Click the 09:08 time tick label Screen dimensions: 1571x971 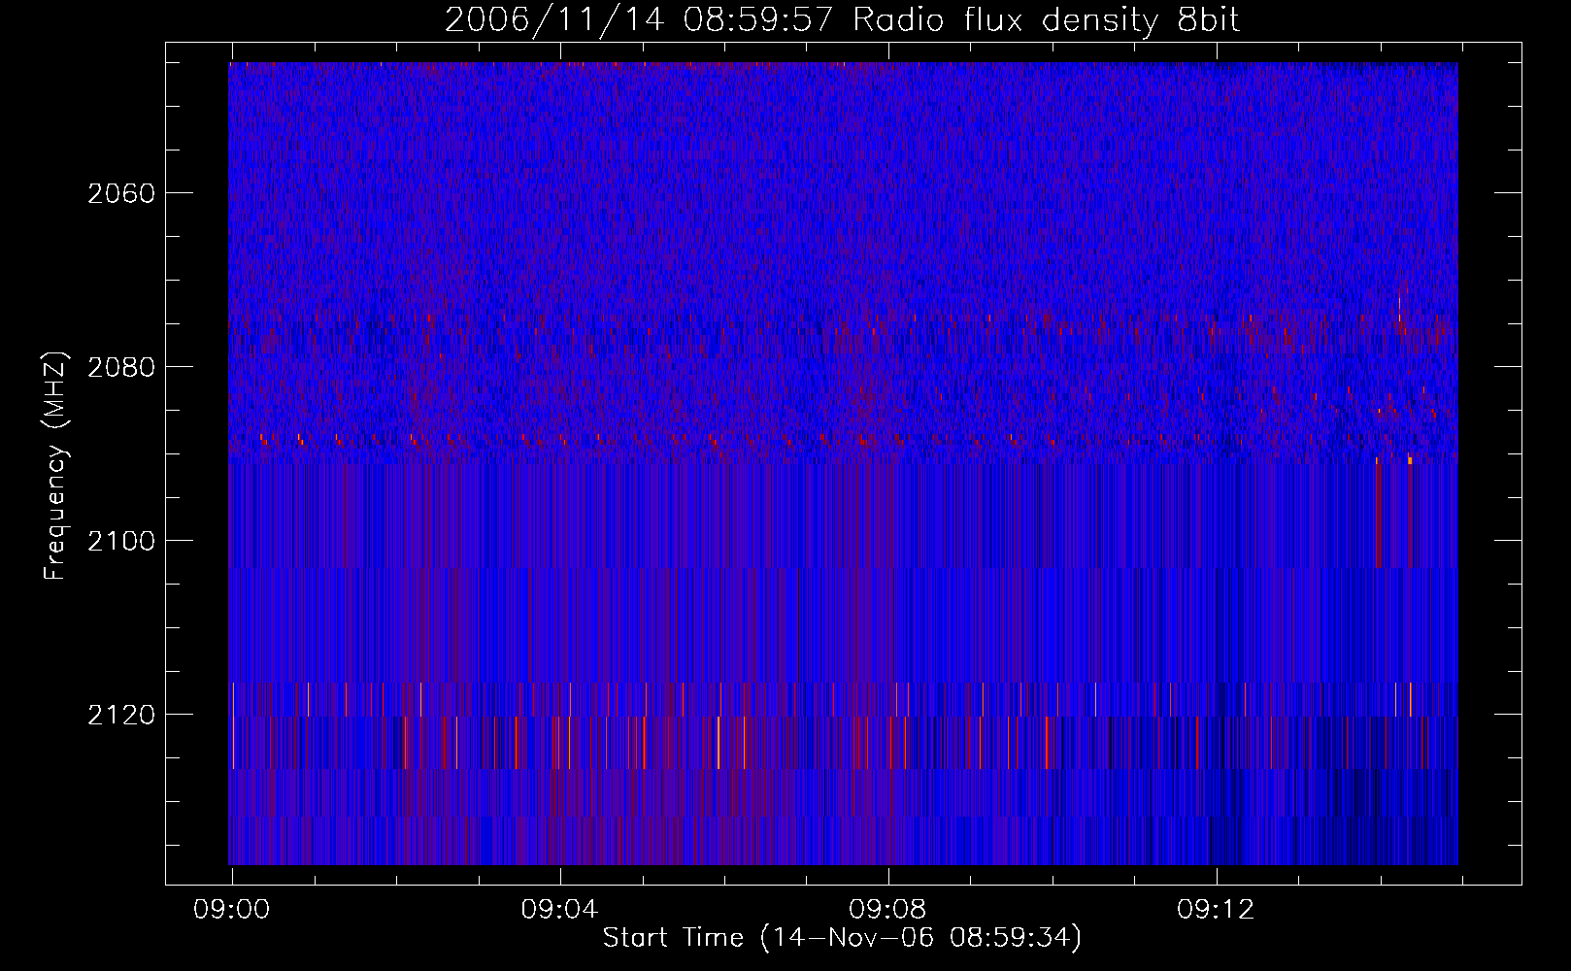(x=887, y=910)
